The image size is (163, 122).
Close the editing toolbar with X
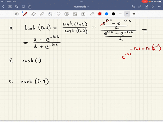click(153, 7)
